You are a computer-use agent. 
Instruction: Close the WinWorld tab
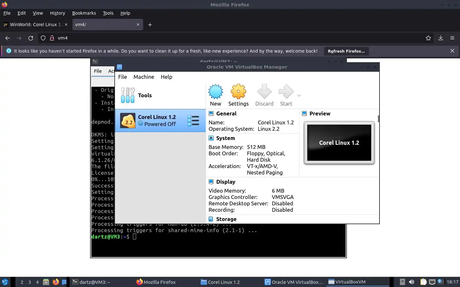pos(66,25)
